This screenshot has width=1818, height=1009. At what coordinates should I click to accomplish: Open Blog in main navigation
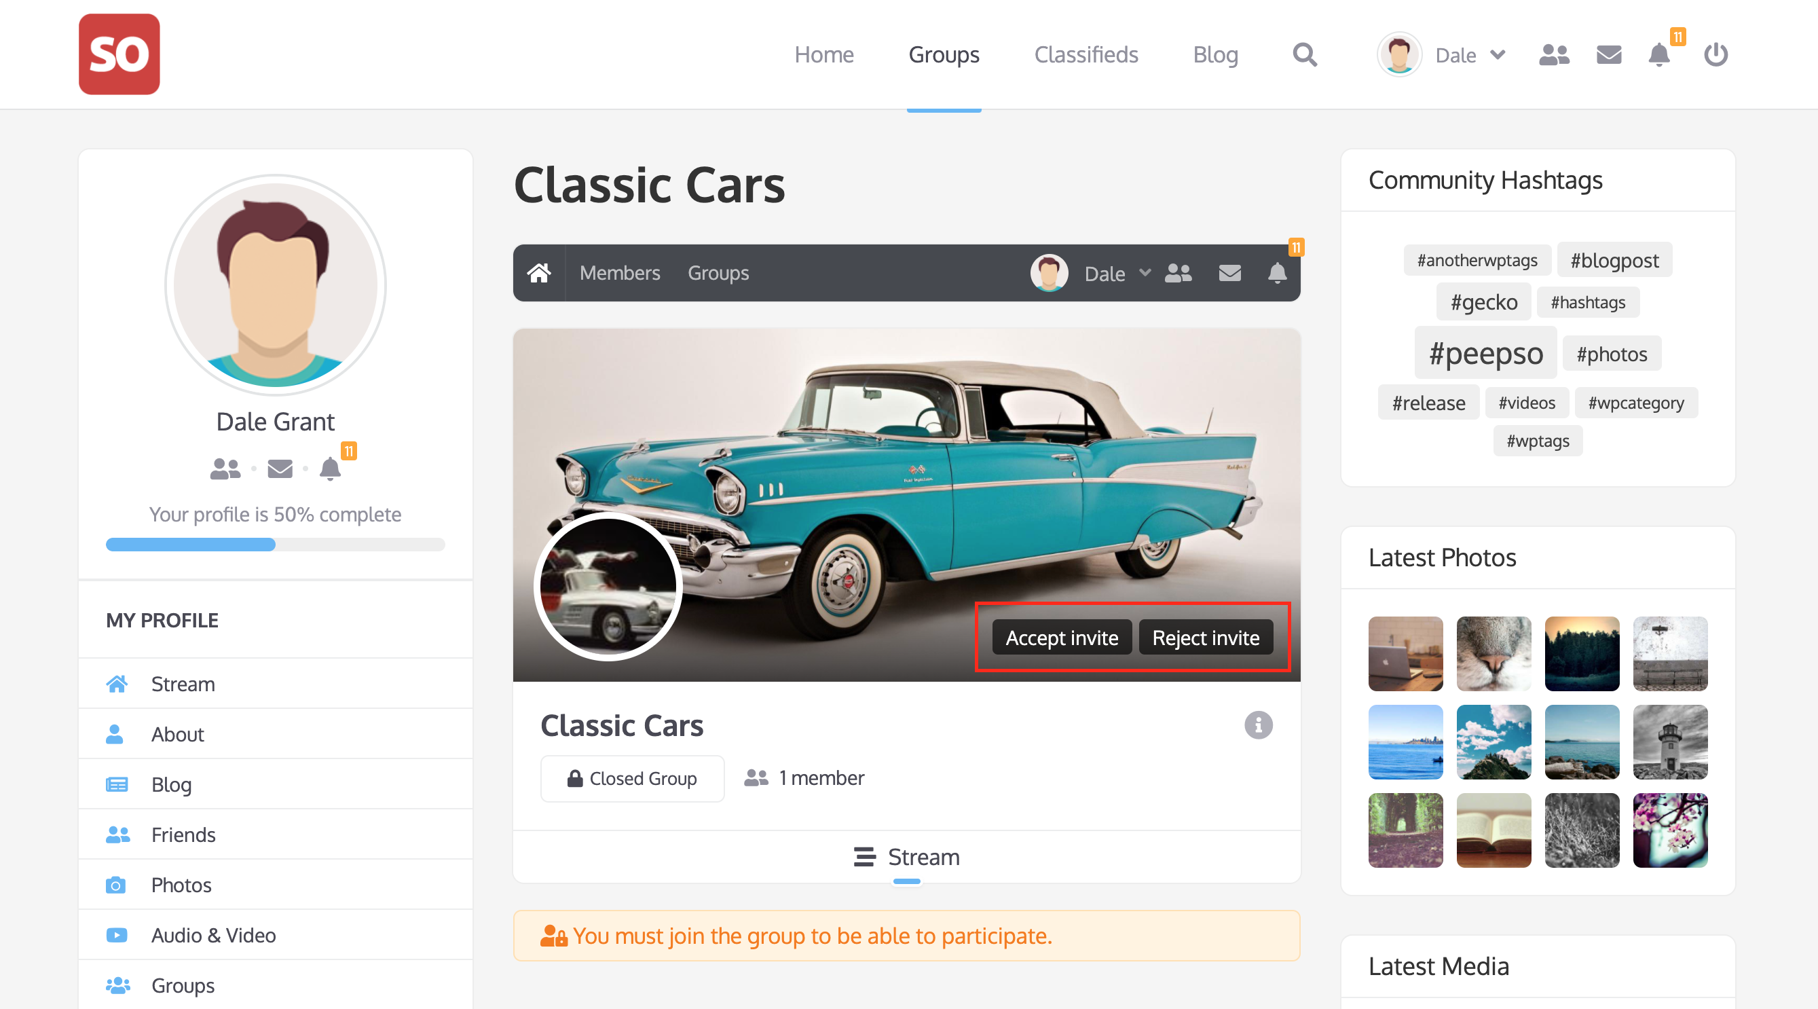pos(1215,54)
